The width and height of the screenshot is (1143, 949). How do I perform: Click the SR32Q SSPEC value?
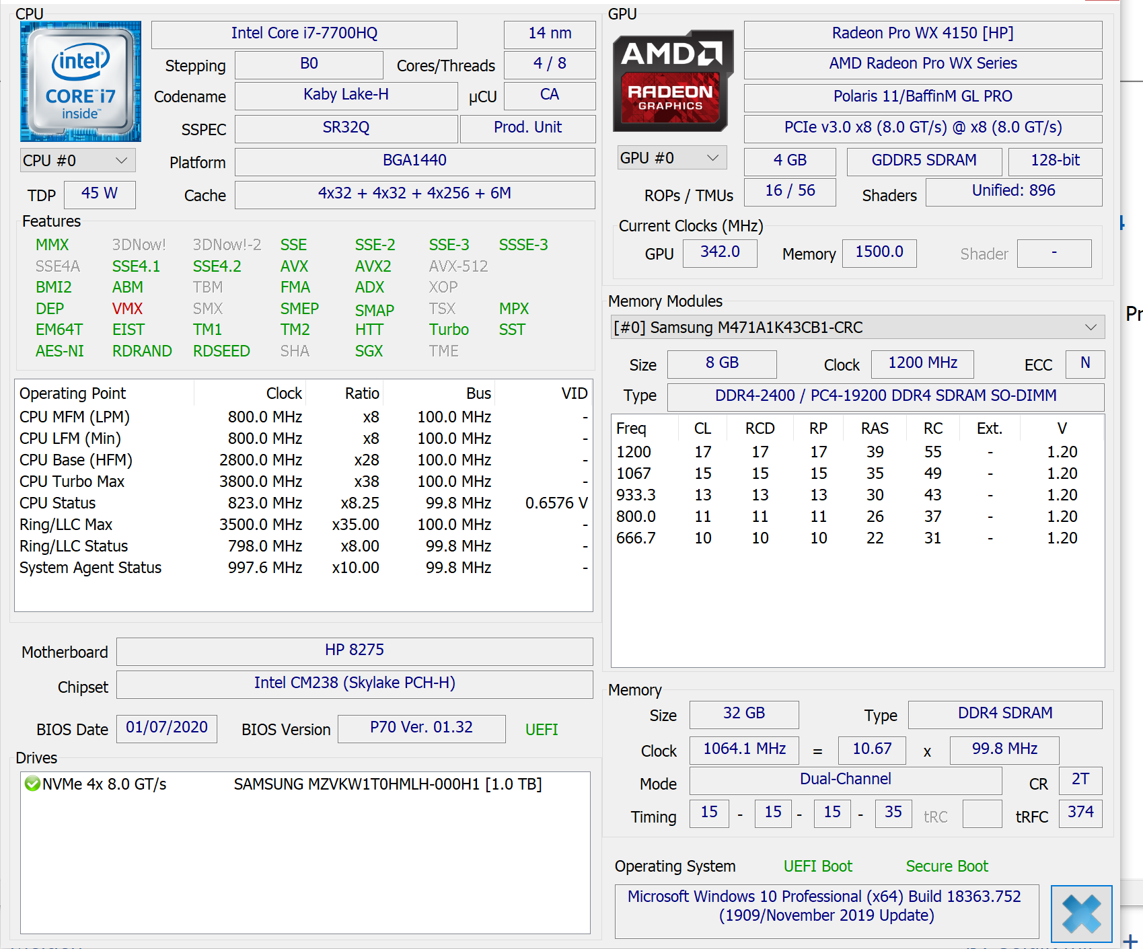[x=346, y=128]
